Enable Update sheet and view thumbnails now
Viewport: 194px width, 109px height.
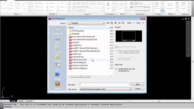click(116, 69)
